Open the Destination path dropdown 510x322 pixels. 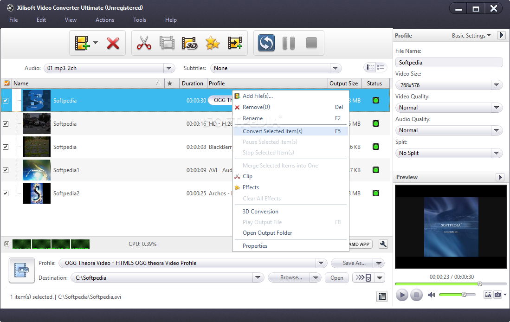pos(258,277)
